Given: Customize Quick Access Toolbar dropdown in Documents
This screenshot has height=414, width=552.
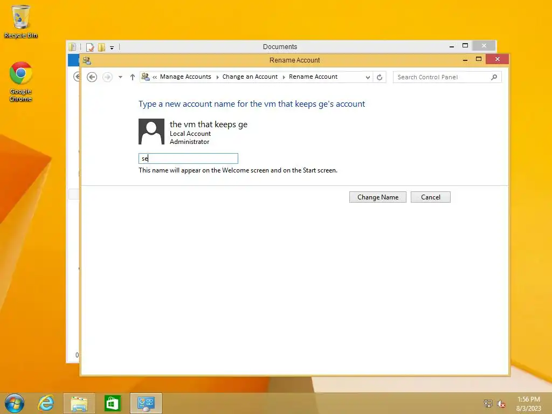Looking at the screenshot, I should pyautogui.click(x=112, y=47).
